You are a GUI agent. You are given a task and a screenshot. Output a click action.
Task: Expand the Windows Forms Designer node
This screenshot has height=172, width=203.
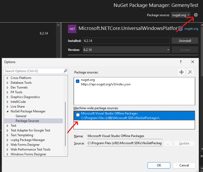(x=7, y=155)
